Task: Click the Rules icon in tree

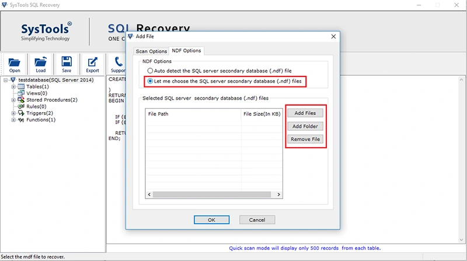Action: [x=21, y=106]
